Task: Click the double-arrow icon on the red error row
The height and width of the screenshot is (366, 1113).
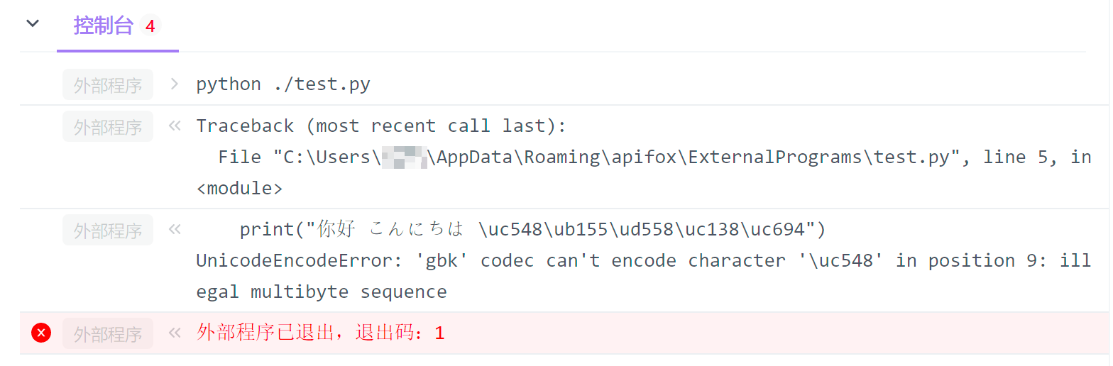Action: [175, 333]
